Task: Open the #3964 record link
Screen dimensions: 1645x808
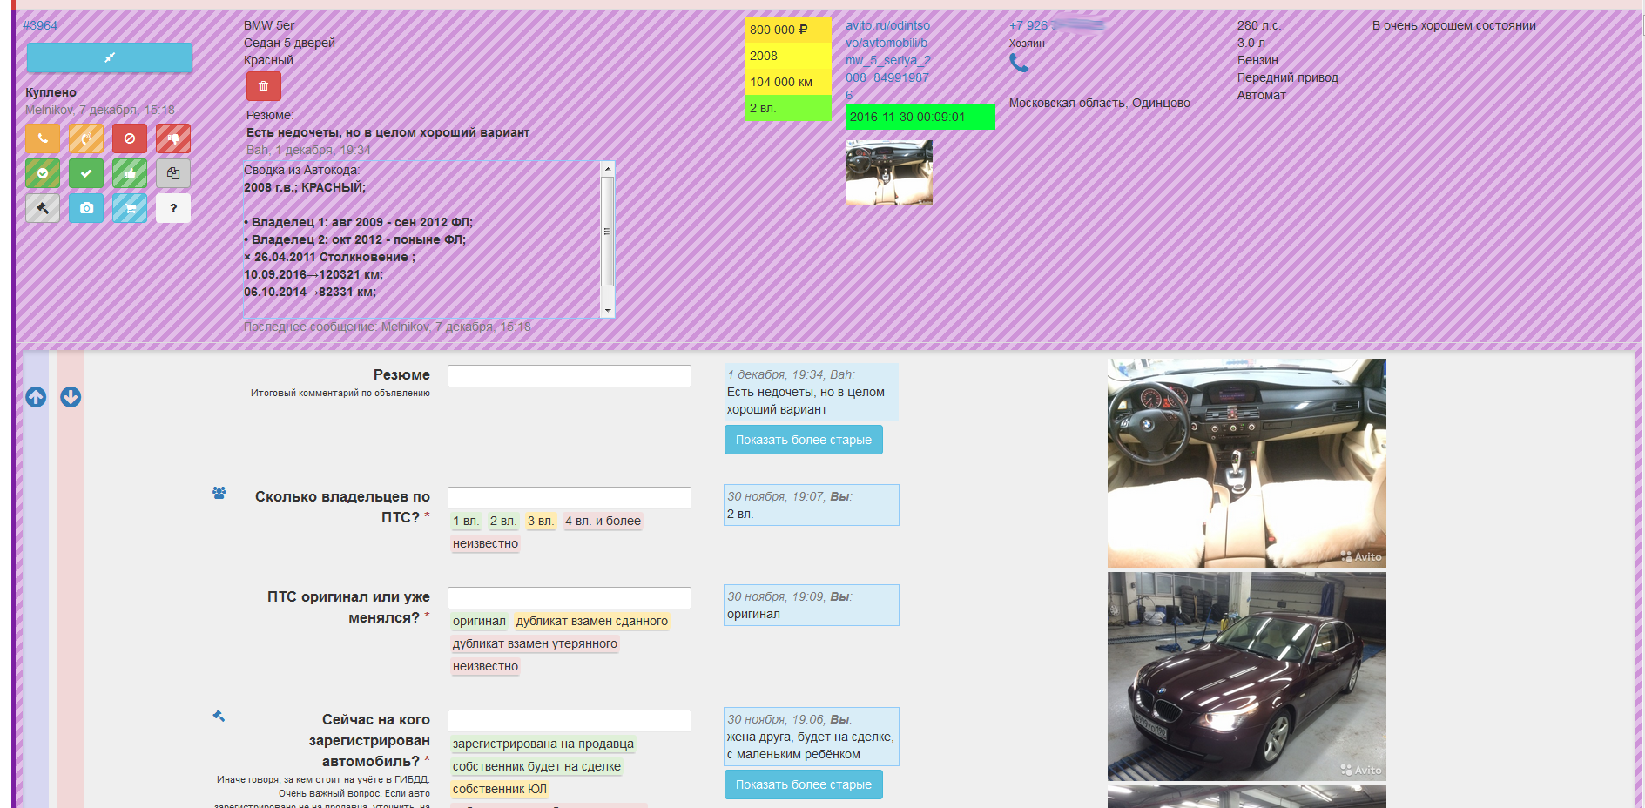Action: (40, 25)
